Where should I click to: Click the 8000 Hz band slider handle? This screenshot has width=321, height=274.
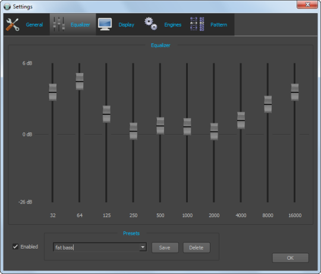267,104
